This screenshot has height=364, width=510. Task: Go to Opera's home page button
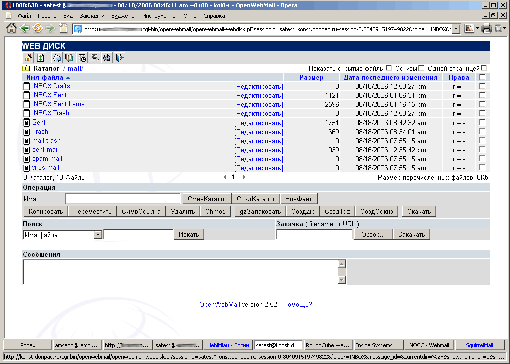(11, 28)
